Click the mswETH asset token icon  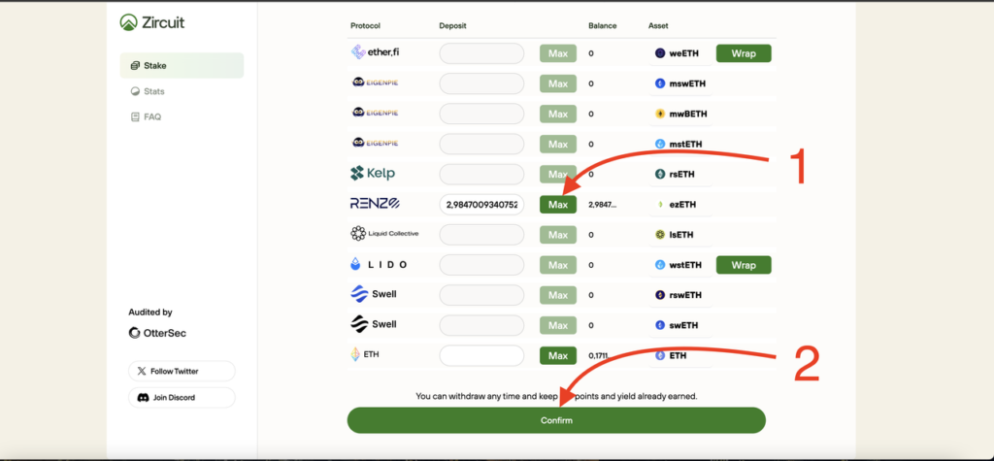coord(660,83)
